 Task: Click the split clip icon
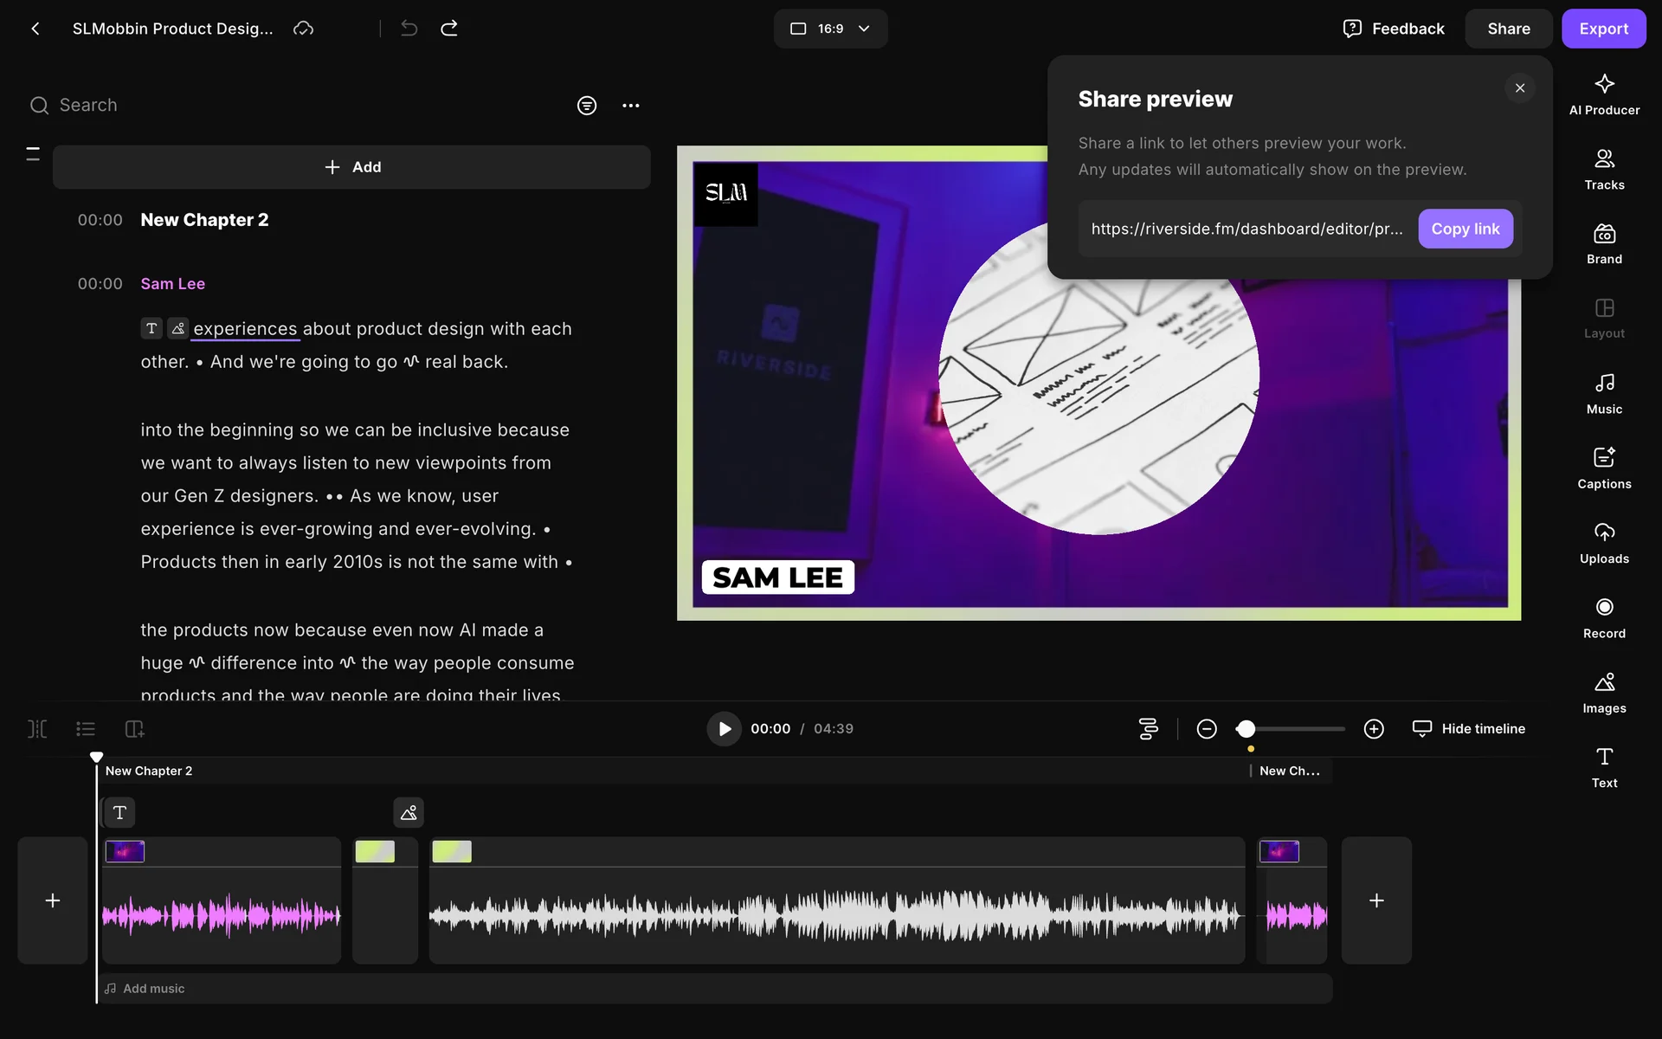coord(37,729)
